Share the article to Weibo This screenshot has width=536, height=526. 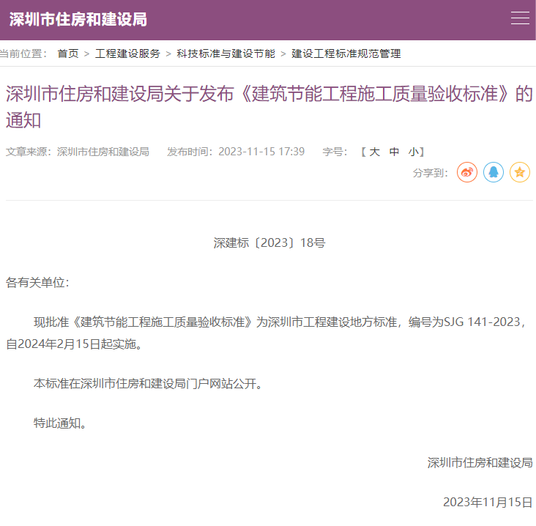point(467,172)
